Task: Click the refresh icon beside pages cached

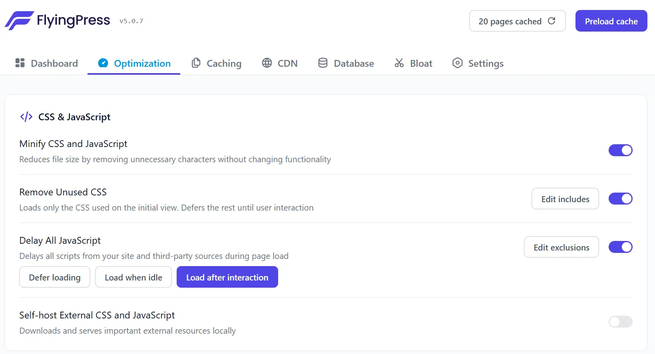Action: pyautogui.click(x=551, y=21)
